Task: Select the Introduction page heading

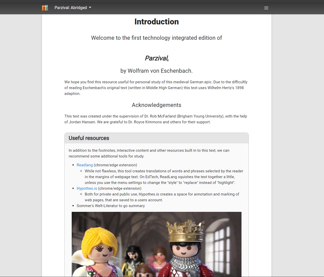Action: tap(156, 22)
